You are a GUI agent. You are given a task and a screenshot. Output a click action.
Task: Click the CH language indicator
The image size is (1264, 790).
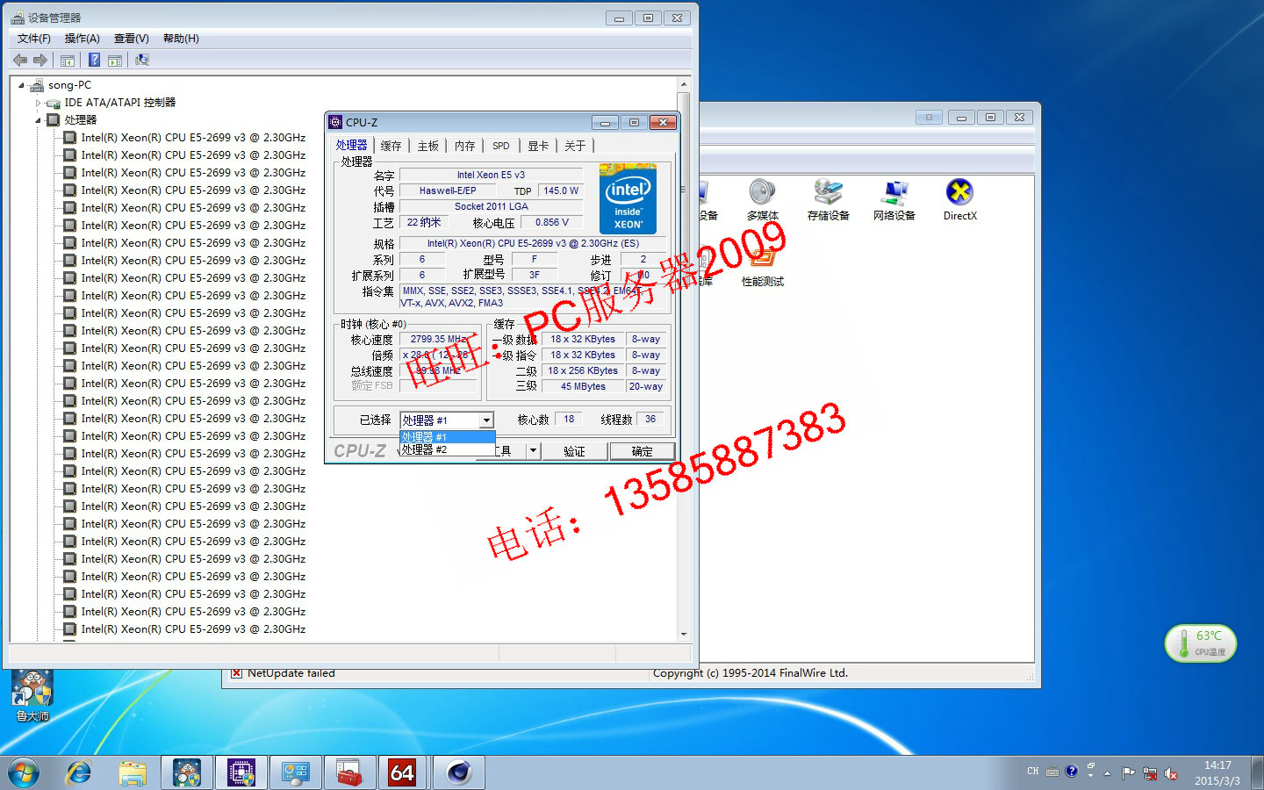(1033, 772)
